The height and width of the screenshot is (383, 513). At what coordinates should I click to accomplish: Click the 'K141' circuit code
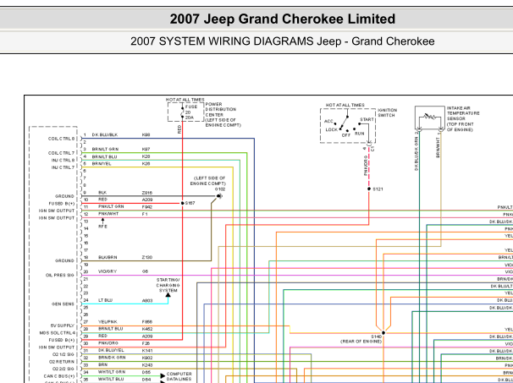(x=147, y=350)
